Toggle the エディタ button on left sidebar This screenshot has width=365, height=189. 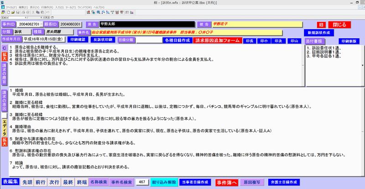coord(4,123)
